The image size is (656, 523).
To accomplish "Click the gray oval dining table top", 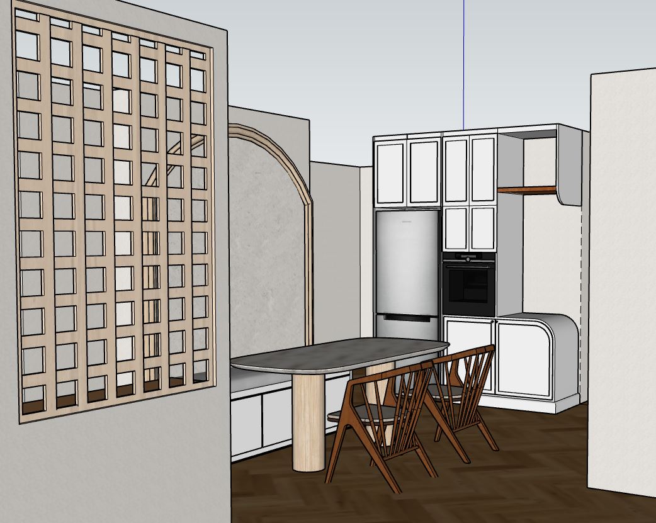I will pos(340,356).
